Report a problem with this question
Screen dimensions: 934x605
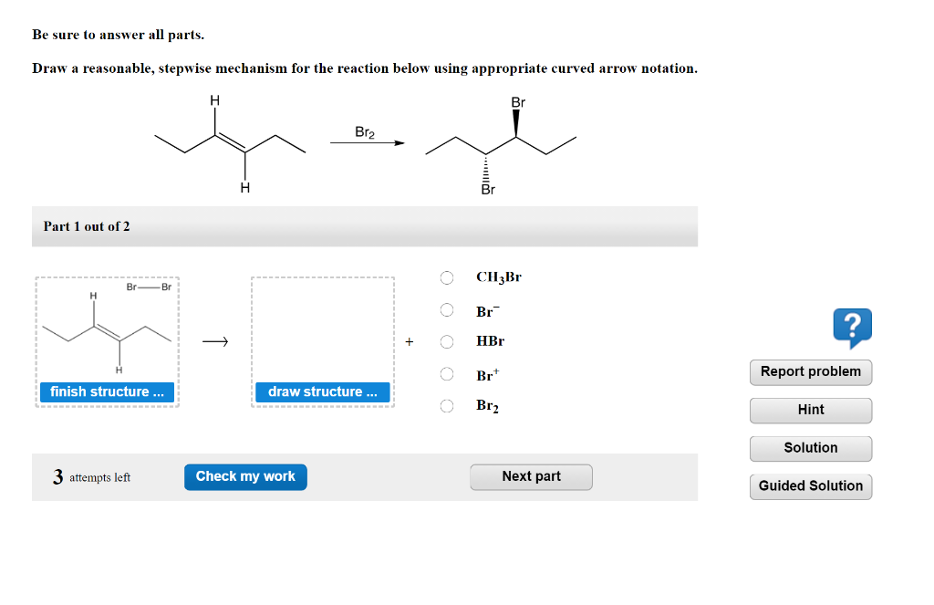pos(810,371)
